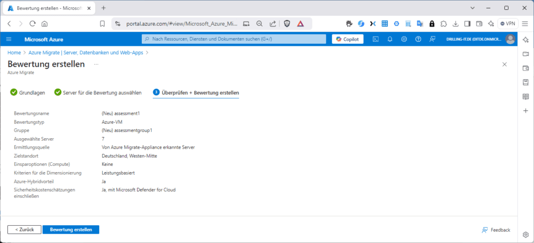Open the Feedback link at bottom right

click(496, 230)
